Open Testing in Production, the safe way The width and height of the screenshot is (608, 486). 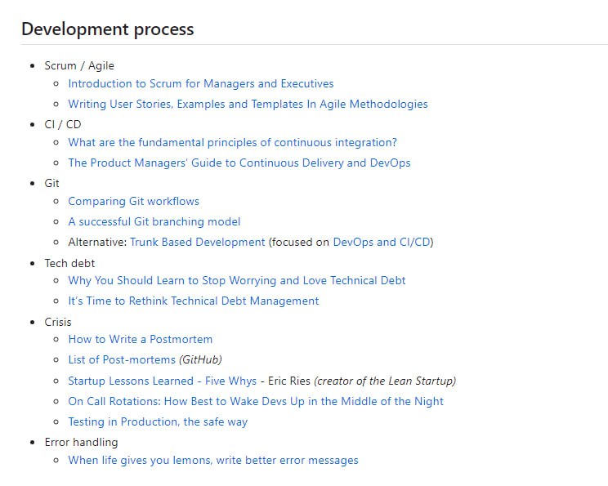click(158, 421)
